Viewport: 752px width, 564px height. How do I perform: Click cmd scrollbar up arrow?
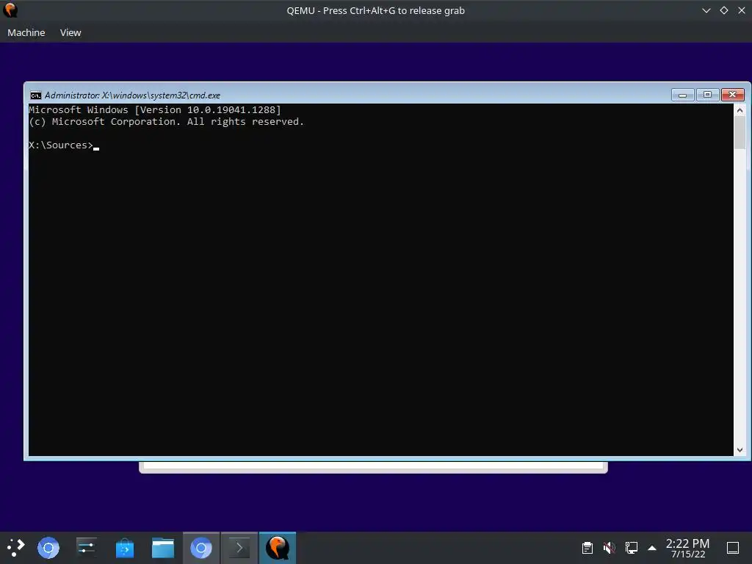coord(740,110)
